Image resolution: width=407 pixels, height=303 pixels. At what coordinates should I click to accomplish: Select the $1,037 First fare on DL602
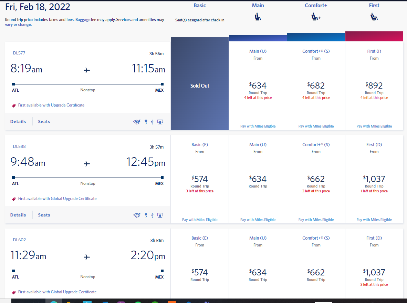click(374, 272)
